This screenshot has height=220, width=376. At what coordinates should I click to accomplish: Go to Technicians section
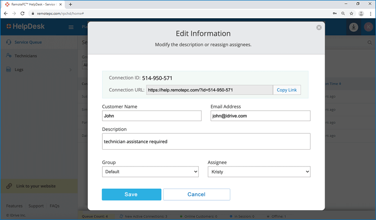click(25, 56)
